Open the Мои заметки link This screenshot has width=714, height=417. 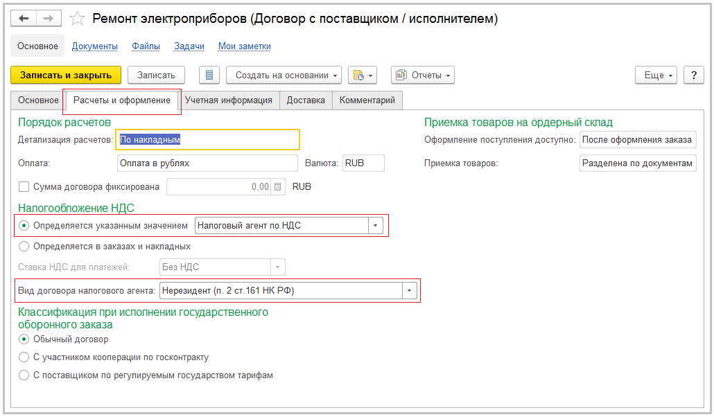click(x=244, y=46)
